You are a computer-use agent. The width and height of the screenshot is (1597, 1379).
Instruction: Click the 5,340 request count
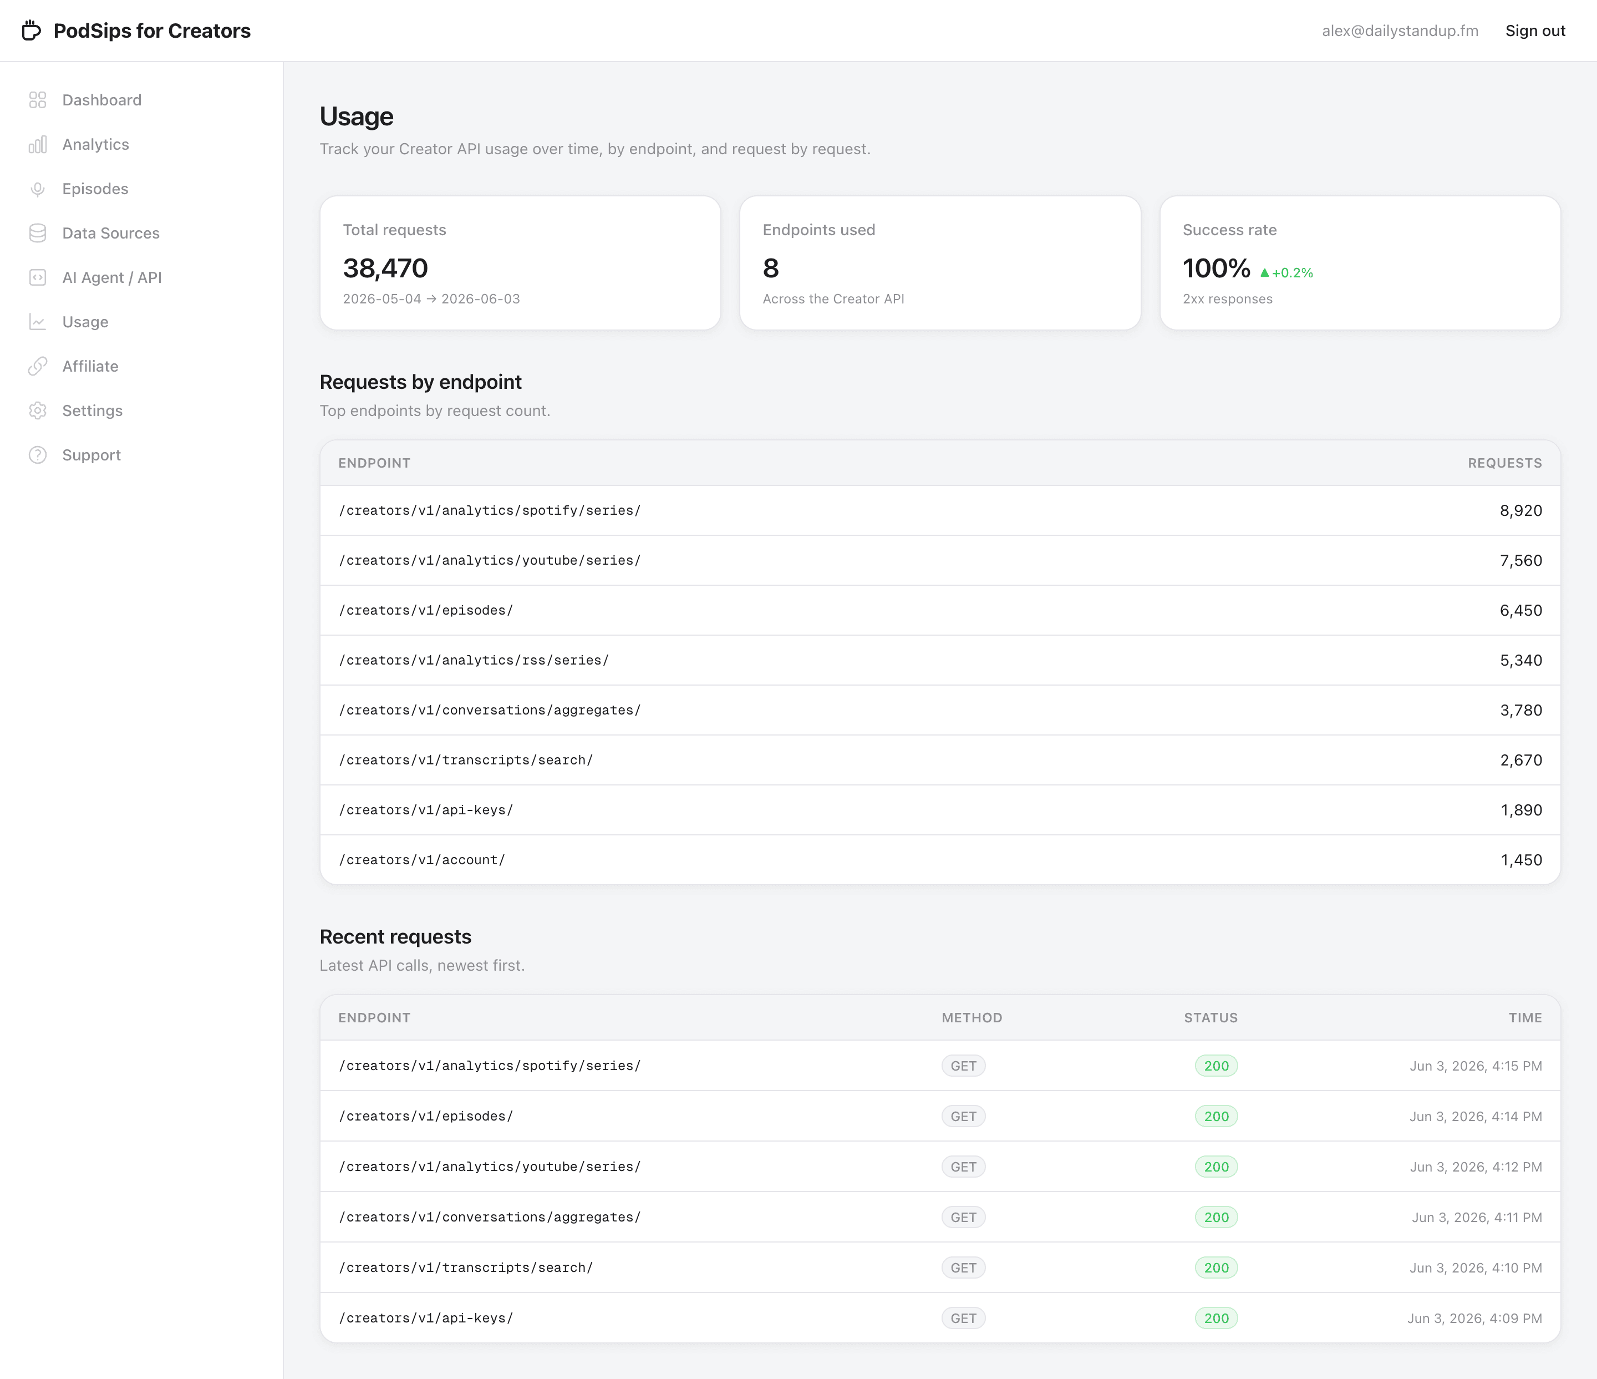[x=1520, y=661]
